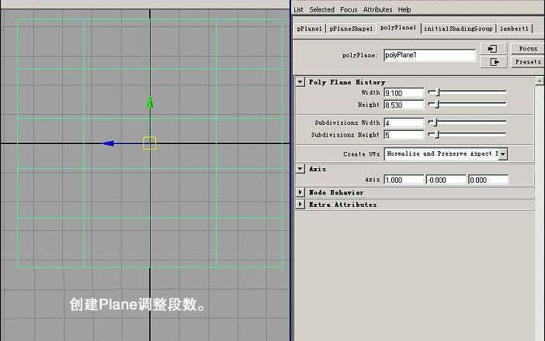Click the Subdivisions Width value field
This screenshot has height=341, width=545.
(x=404, y=122)
